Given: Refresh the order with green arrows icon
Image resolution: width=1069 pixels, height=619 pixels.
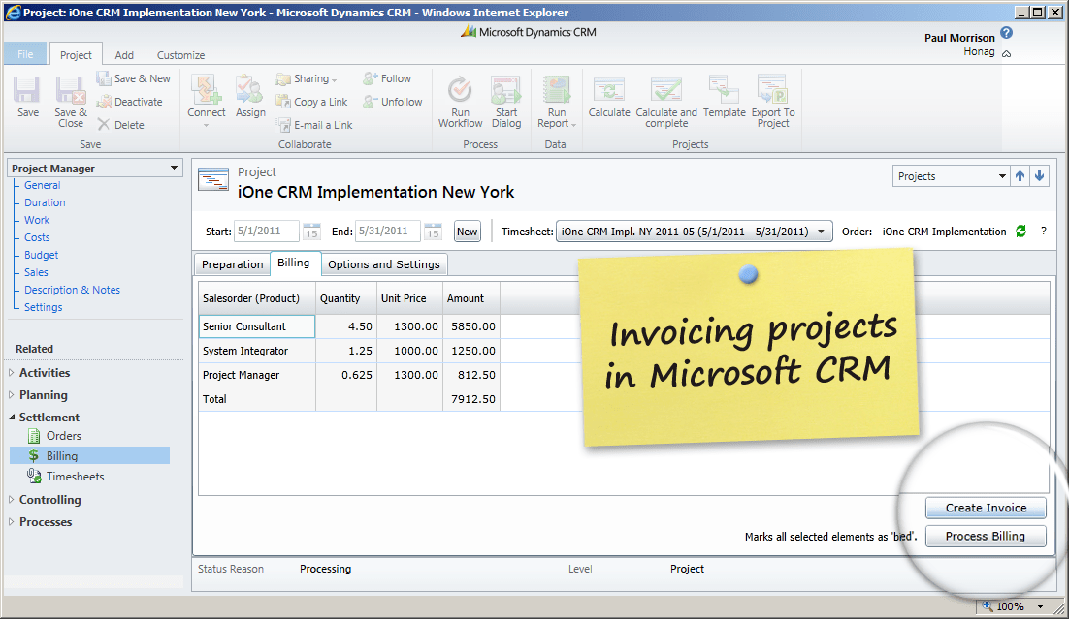Looking at the screenshot, I should [x=1020, y=232].
